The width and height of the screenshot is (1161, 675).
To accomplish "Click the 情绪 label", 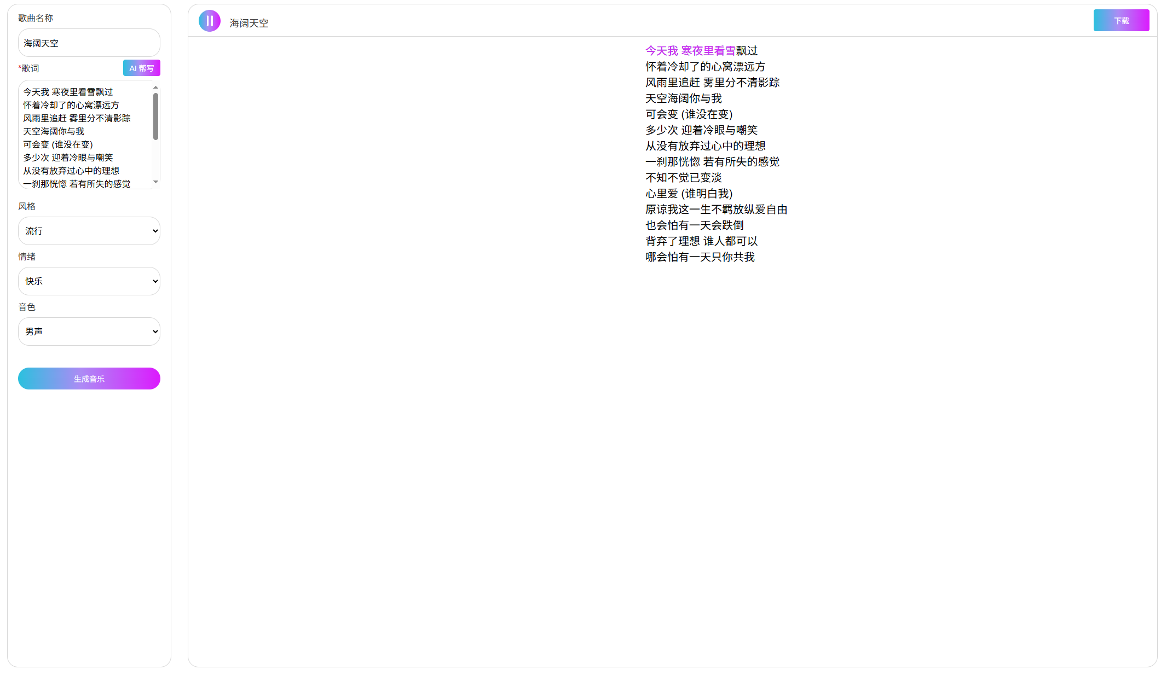I will [x=27, y=257].
